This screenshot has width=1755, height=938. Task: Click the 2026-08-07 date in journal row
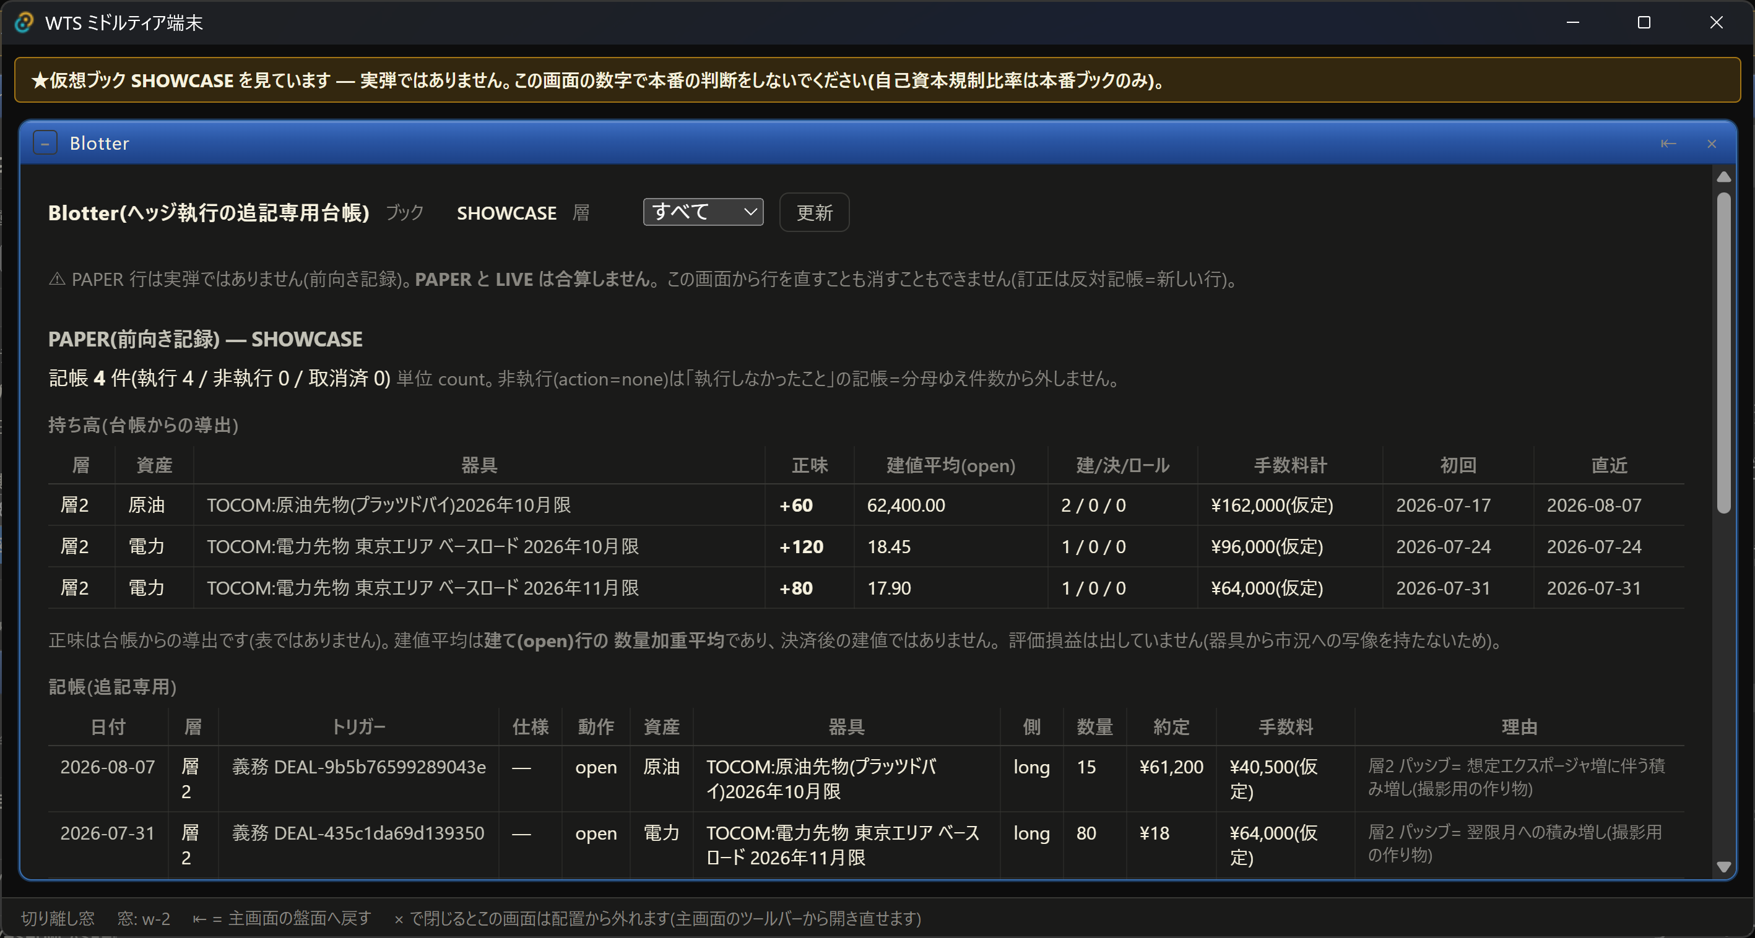click(x=108, y=767)
